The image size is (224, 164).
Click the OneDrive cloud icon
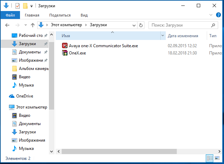point(12,96)
